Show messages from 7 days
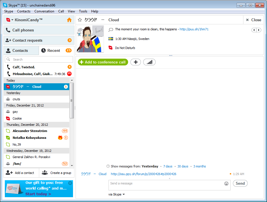This screenshot has width=267, height=202. [x=168, y=166]
